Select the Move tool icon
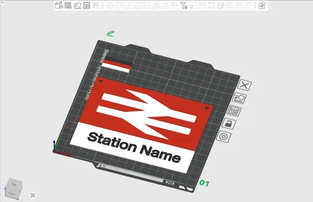 [110, 5]
